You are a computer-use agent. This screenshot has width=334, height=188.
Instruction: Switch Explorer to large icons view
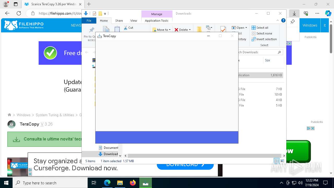point(282,161)
